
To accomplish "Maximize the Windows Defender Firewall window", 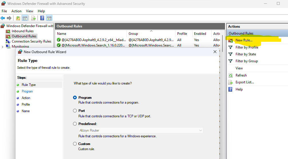I will (x=278, y=3).
